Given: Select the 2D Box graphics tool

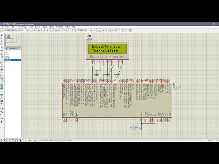Looking at the screenshot, I should (2, 85).
